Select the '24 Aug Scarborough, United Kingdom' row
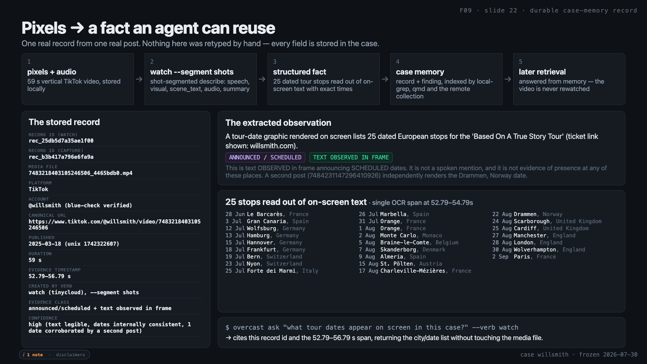Screen dimensions: 647x364 tap(547, 221)
